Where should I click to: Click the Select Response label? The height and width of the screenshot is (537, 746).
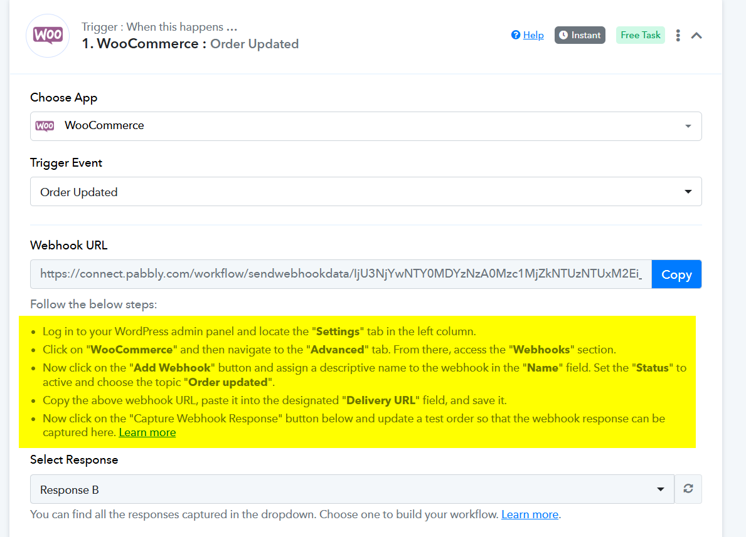(x=74, y=459)
